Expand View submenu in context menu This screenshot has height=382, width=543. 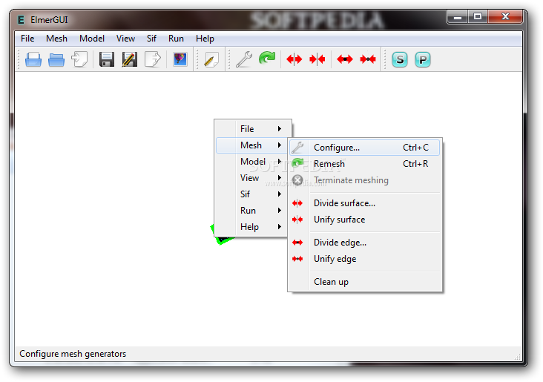(x=253, y=178)
